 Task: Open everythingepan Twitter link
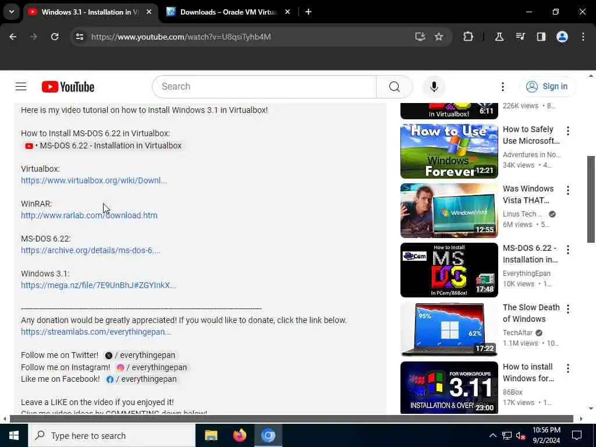(x=140, y=356)
